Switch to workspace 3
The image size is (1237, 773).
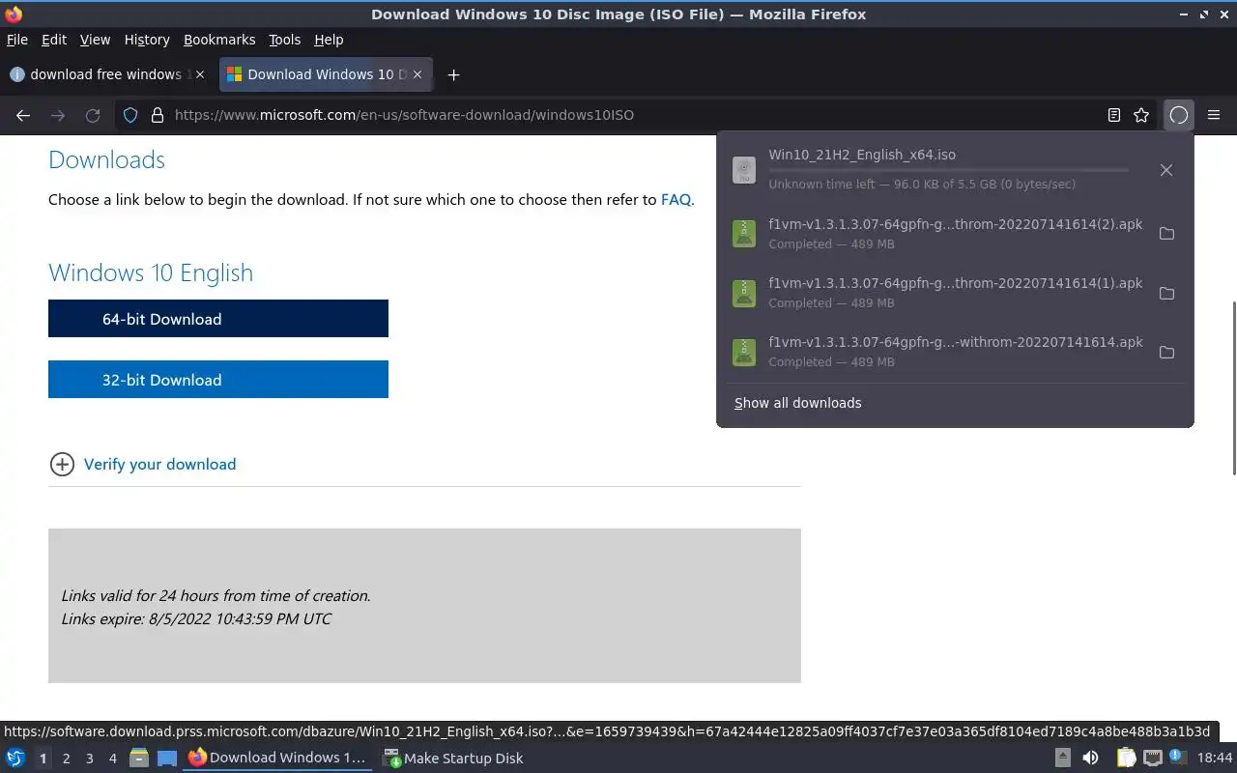click(89, 759)
